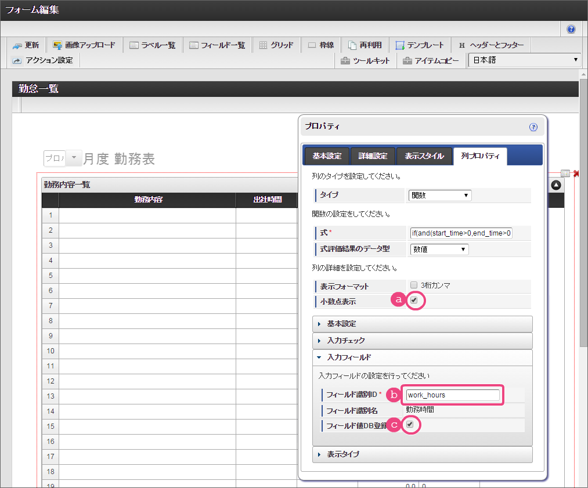Click the フィールド識別ID input work_hours
This screenshot has height=488, width=588.
[453, 395]
